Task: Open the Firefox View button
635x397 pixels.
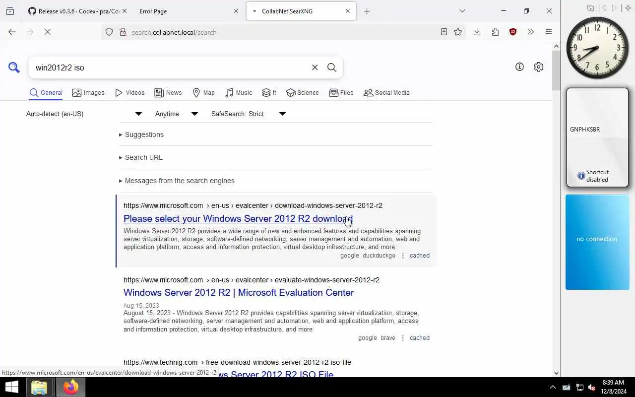Action: click(x=10, y=11)
